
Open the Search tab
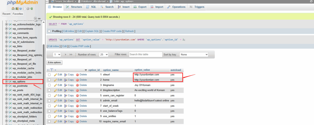click(x=107, y=7)
